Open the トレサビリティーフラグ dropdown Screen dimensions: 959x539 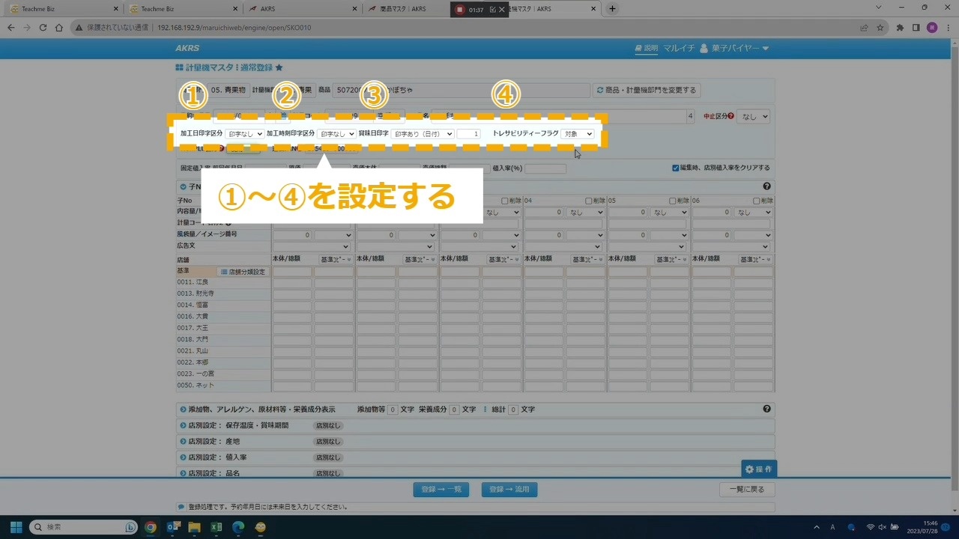click(577, 134)
